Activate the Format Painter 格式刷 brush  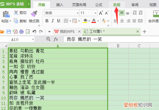[x=34, y=14]
